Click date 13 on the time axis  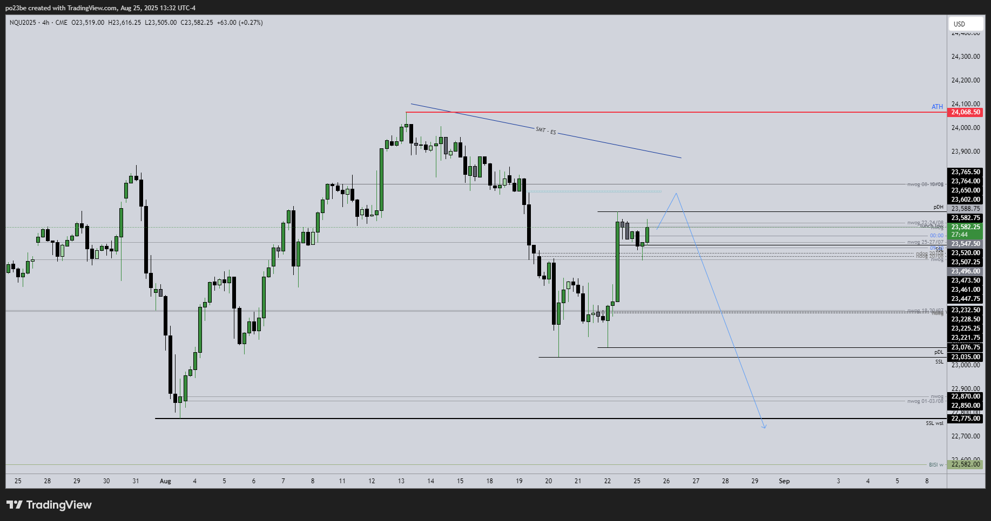pyautogui.click(x=401, y=481)
